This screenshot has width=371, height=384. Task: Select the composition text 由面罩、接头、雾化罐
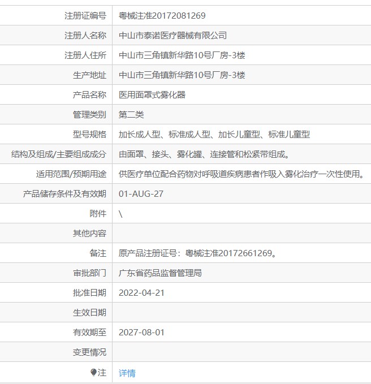[204, 154]
